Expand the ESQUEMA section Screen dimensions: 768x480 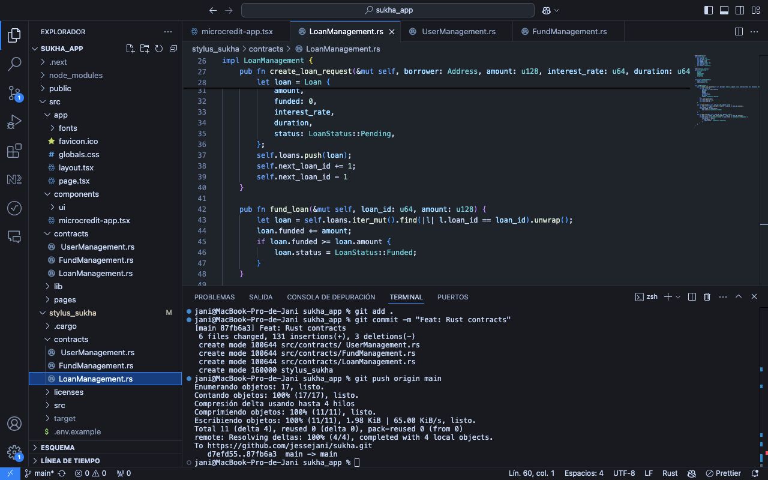click(105, 448)
